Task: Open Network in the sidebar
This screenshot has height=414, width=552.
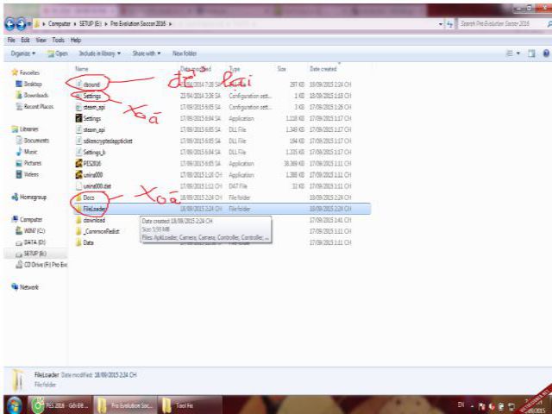Action: coord(25,287)
